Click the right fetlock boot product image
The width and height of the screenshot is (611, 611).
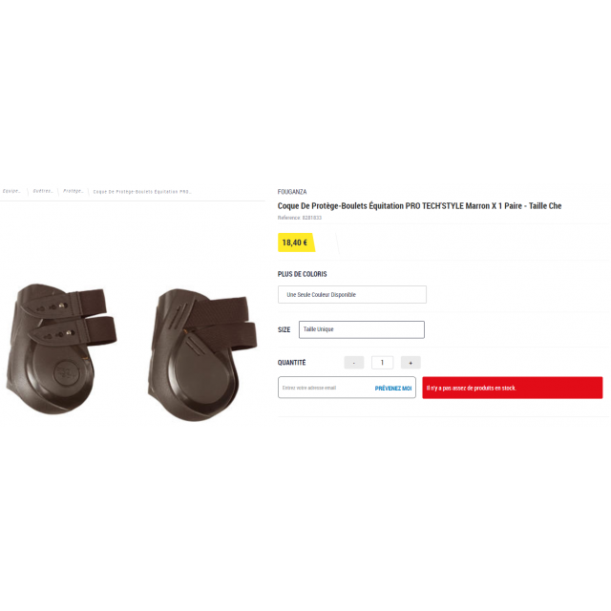point(201,354)
